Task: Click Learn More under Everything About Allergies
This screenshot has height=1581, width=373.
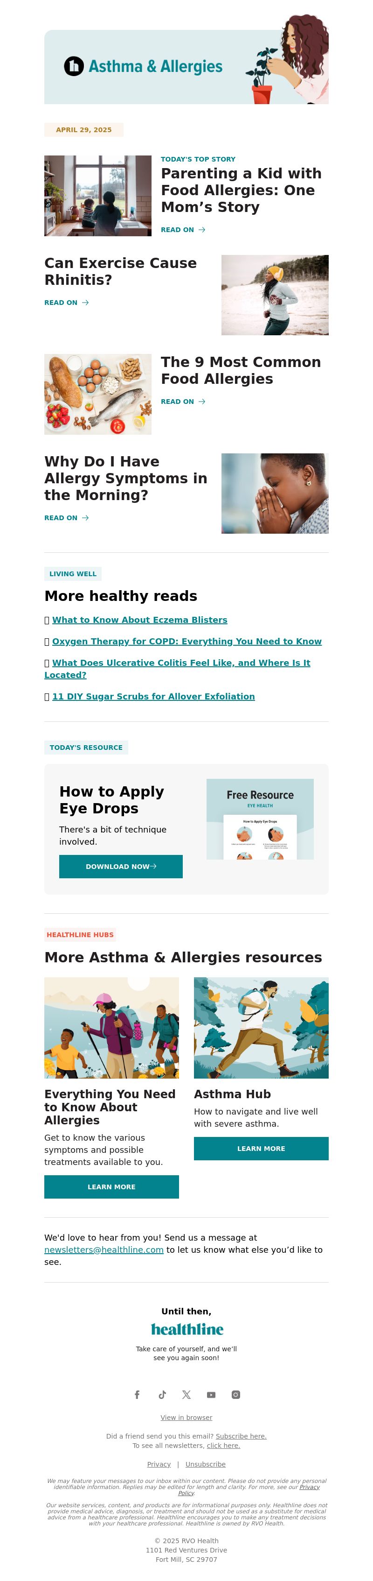Action: pyautogui.click(x=111, y=1186)
